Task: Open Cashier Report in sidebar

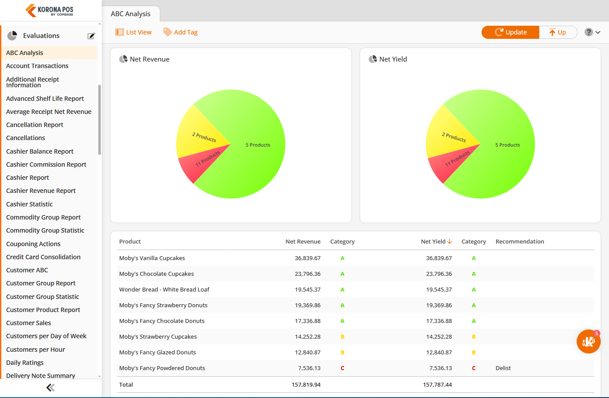Action: point(28,178)
